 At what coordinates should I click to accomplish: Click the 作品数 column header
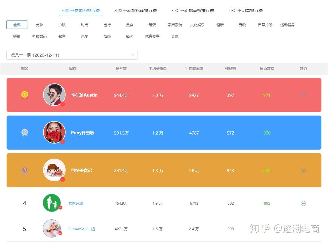231,68
